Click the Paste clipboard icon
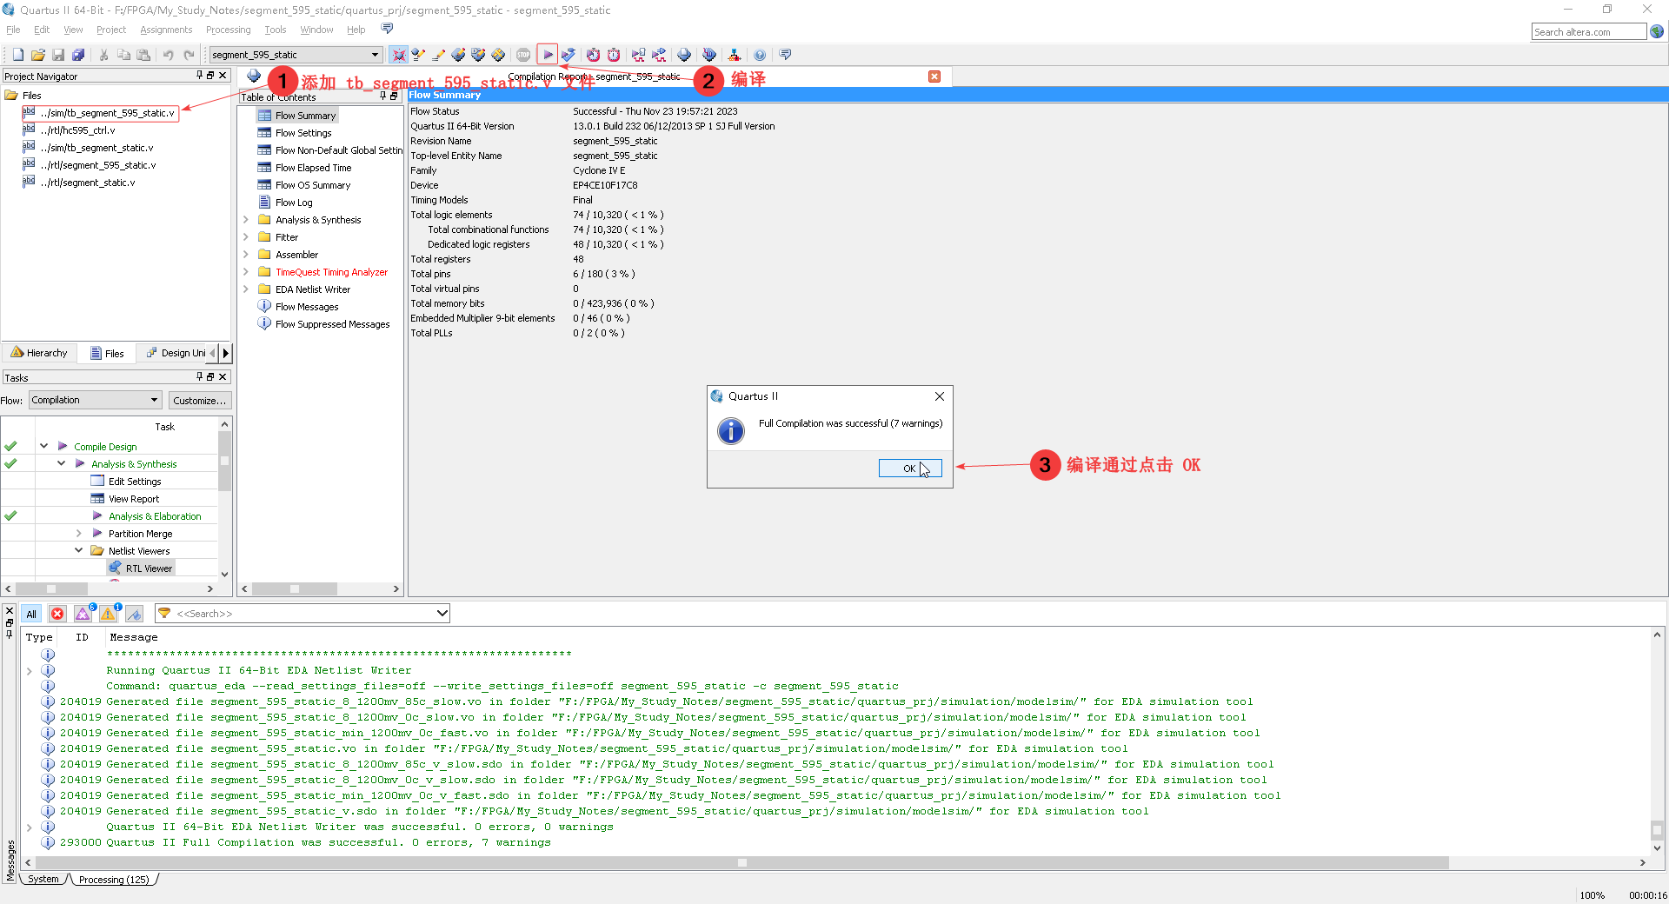The height and width of the screenshot is (904, 1669). (144, 55)
